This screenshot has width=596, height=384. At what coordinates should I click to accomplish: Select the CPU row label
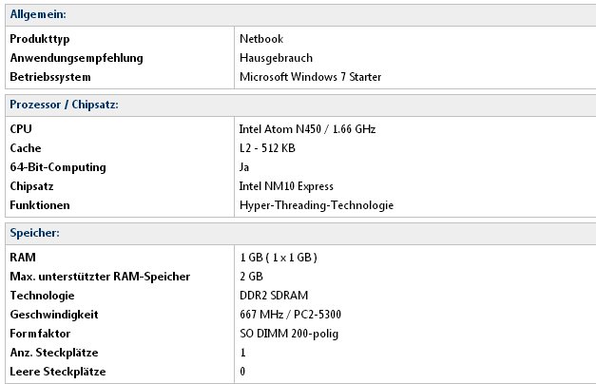click(21, 129)
